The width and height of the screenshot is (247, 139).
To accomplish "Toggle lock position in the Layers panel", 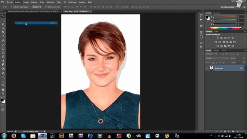I will coord(220,63).
